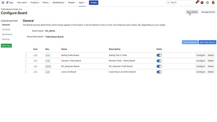The width and height of the screenshot is (217, 122).
Task: Grab the drag handle of Sailing Trello Board row
Action: pos(26,55)
